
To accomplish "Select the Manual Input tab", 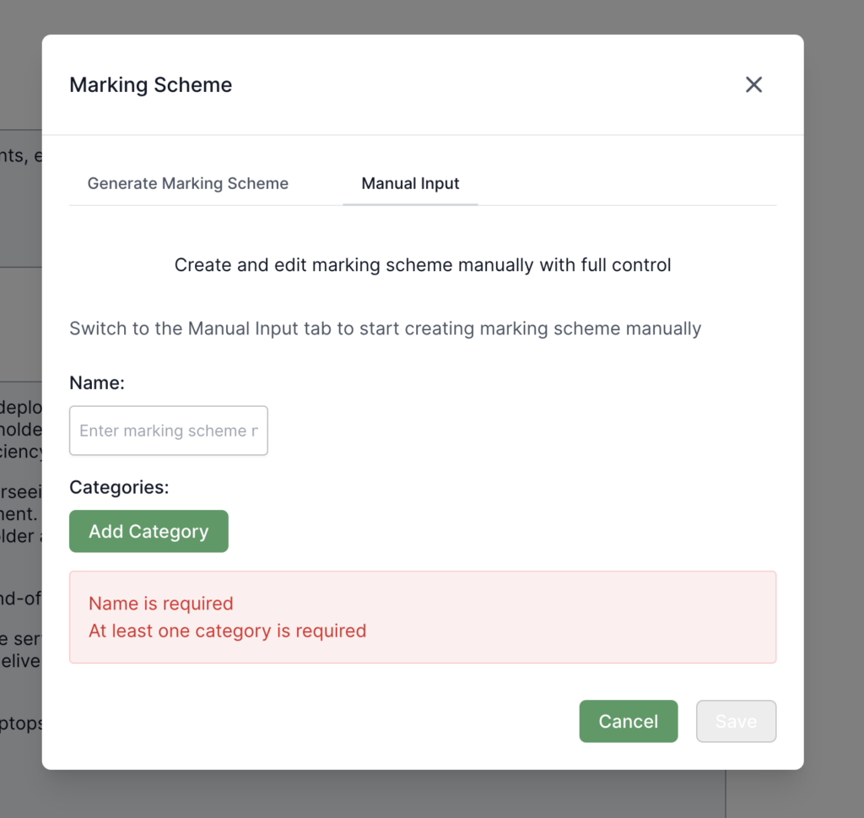I will (410, 183).
